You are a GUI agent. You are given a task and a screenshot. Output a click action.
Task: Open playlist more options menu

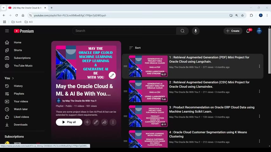tap(113, 122)
